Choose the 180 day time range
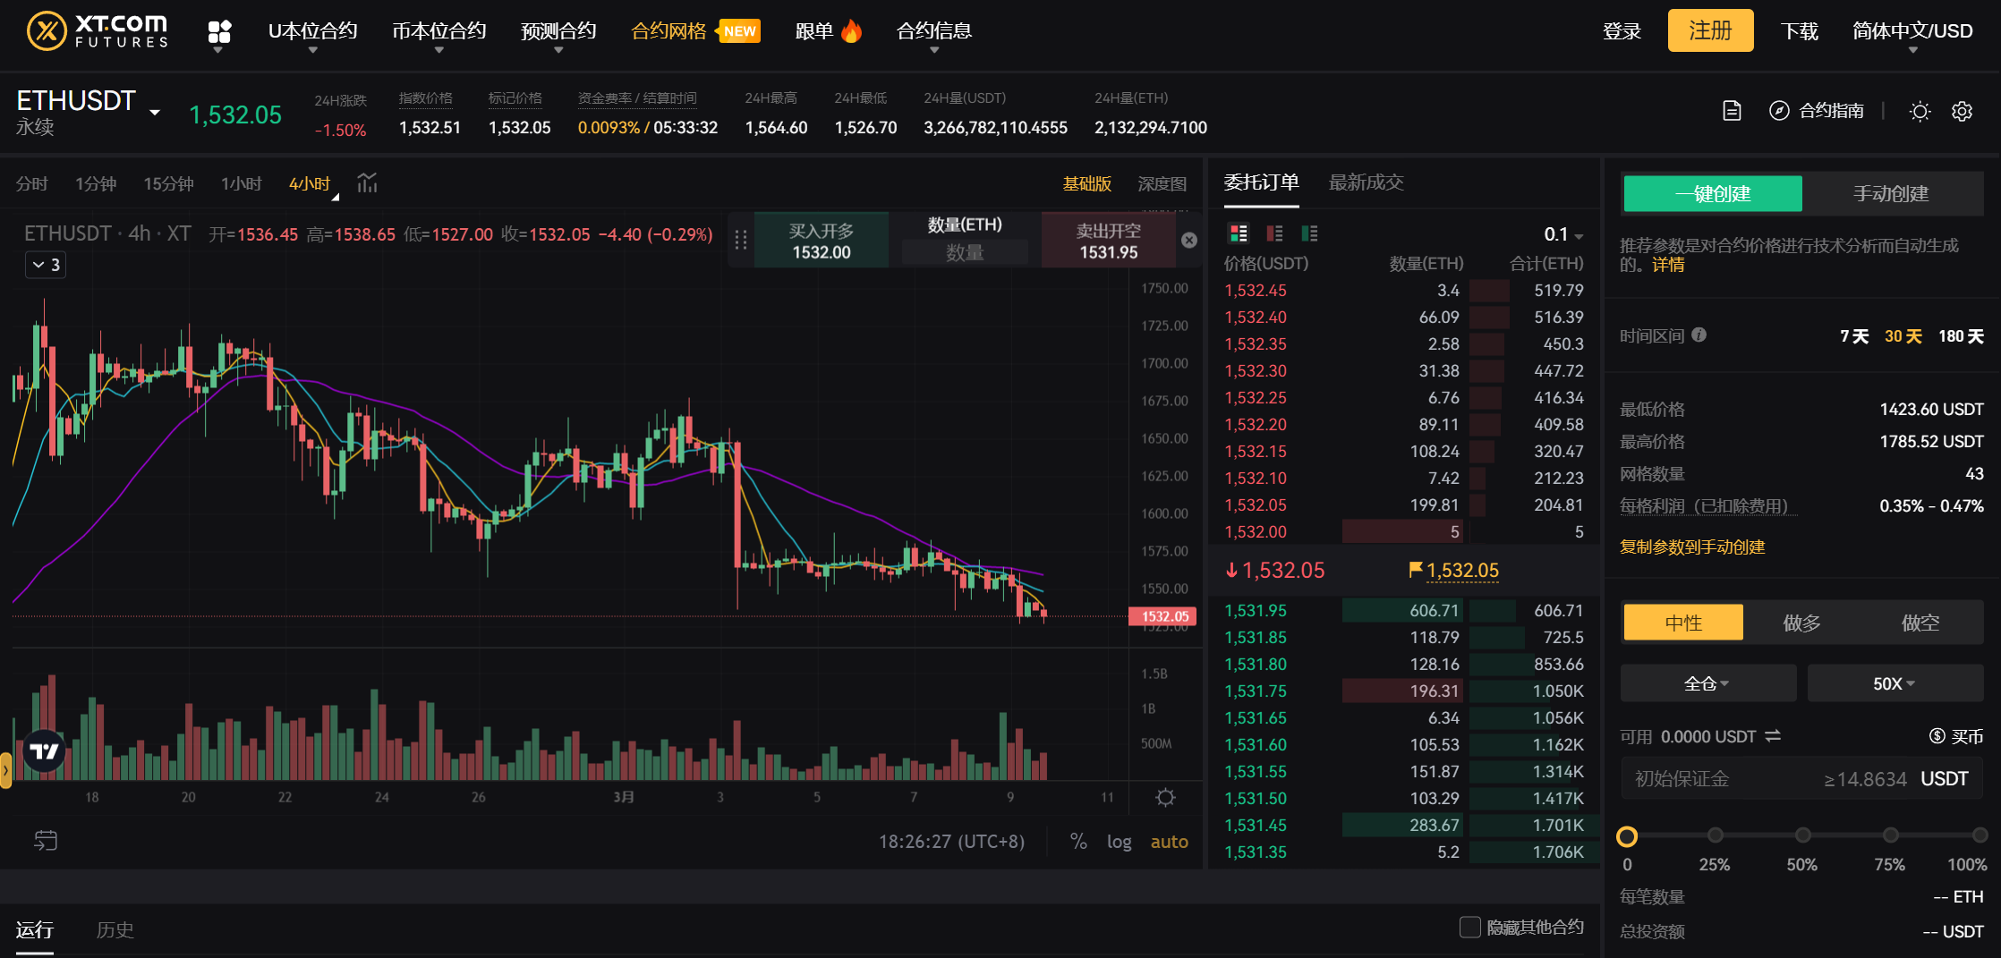Screen dimensions: 2001x958 (x=1961, y=336)
